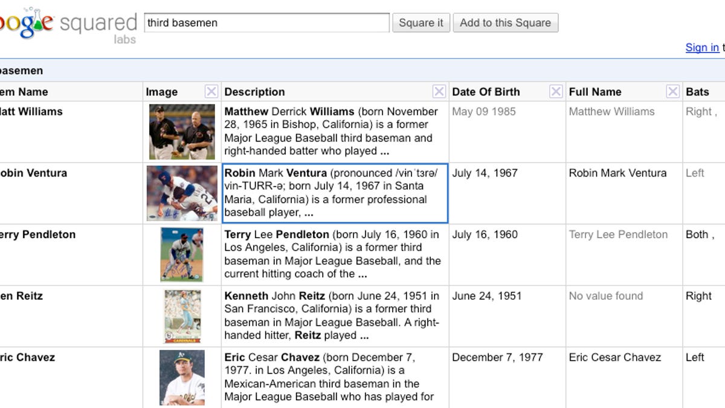Screen dimensions: 725x408
Task: Click the Date Of Birth column header
Action: [486, 92]
